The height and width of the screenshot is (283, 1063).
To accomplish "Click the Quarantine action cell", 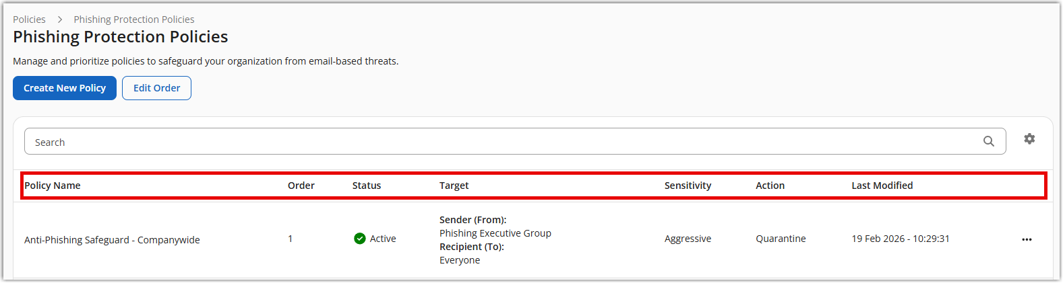I will click(x=781, y=239).
